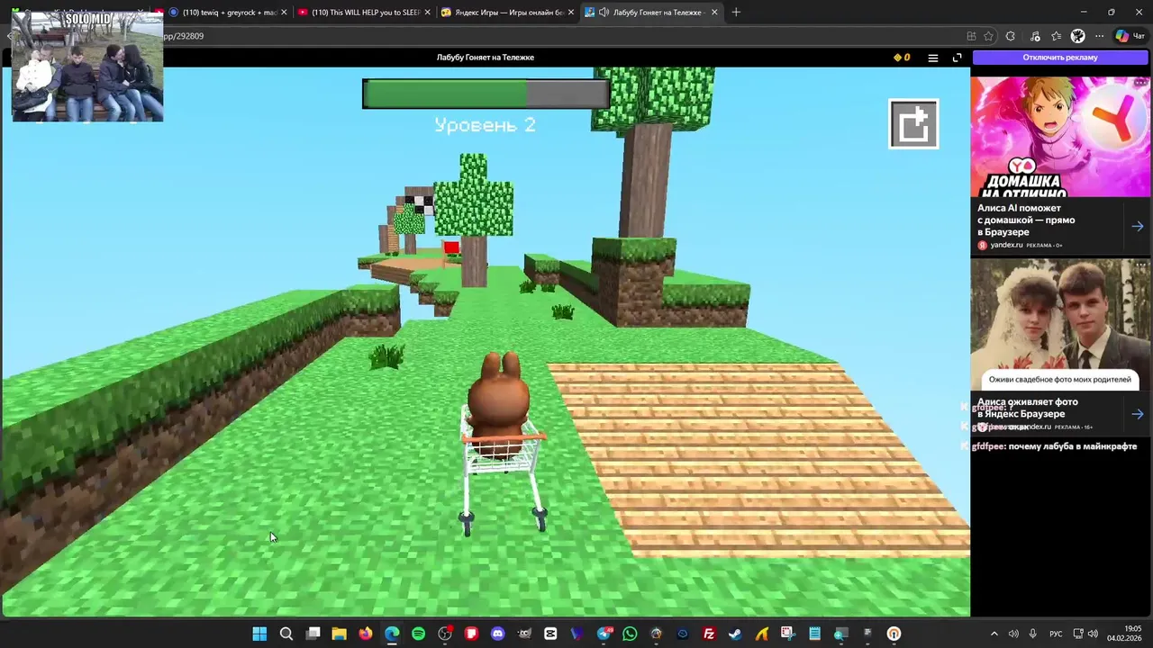The width and height of the screenshot is (1153, 648).
Task: Show hidden system tray icons
Action: point(994,634)
